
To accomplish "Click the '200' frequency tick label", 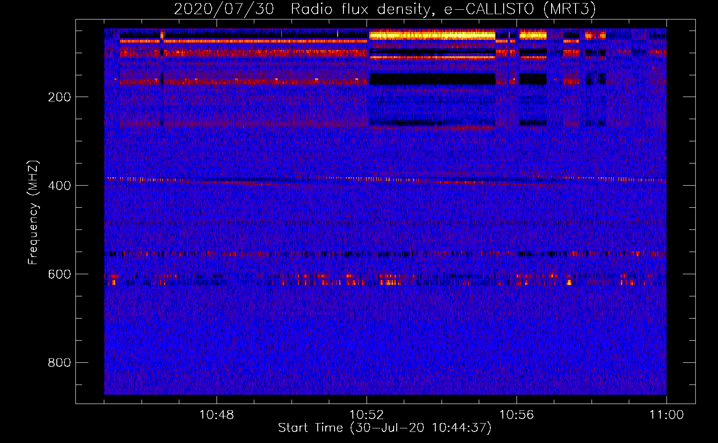I will coord(59,97).
